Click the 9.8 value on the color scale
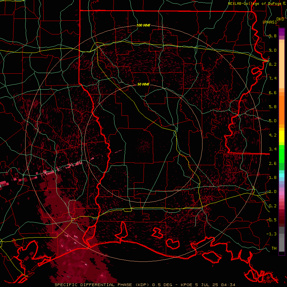The width and height of the screenshot is (287, 287). [273, 36]
